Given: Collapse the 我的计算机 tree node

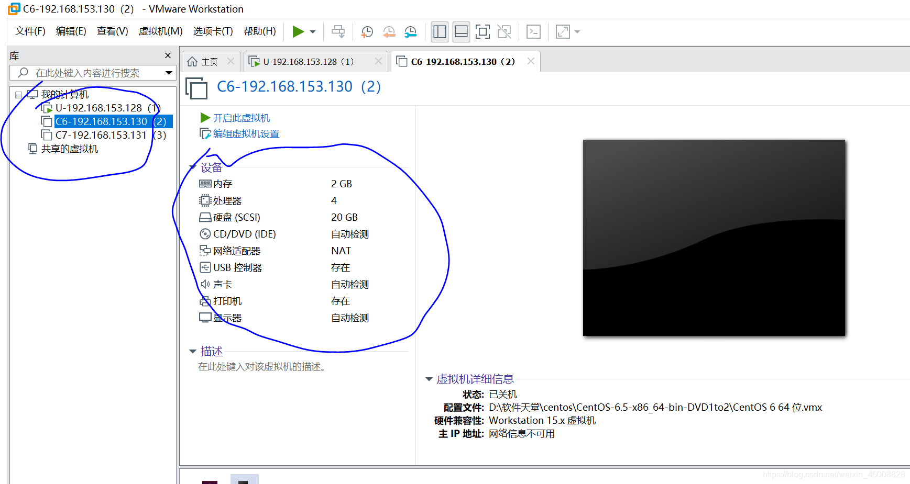Looking at the screenshot, I should point(19,95).
